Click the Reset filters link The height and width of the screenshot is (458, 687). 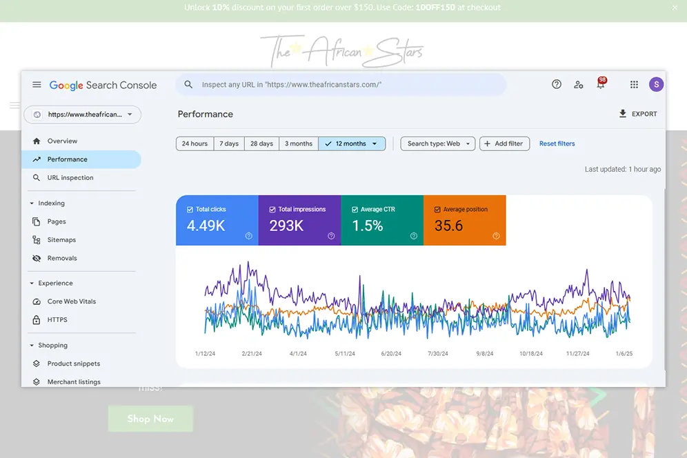557,143
